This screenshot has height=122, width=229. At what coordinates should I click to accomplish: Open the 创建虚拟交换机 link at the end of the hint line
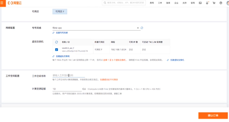coord(177,60)
